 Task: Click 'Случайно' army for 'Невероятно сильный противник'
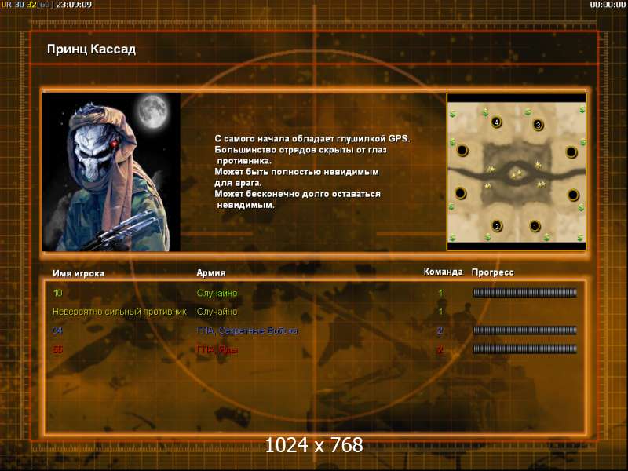217,311
